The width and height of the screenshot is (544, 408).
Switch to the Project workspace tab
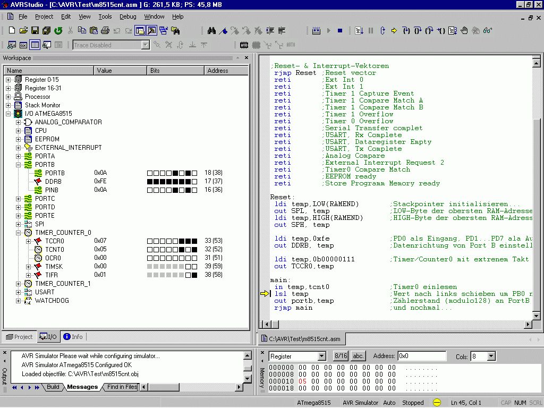tap(19, 337)
